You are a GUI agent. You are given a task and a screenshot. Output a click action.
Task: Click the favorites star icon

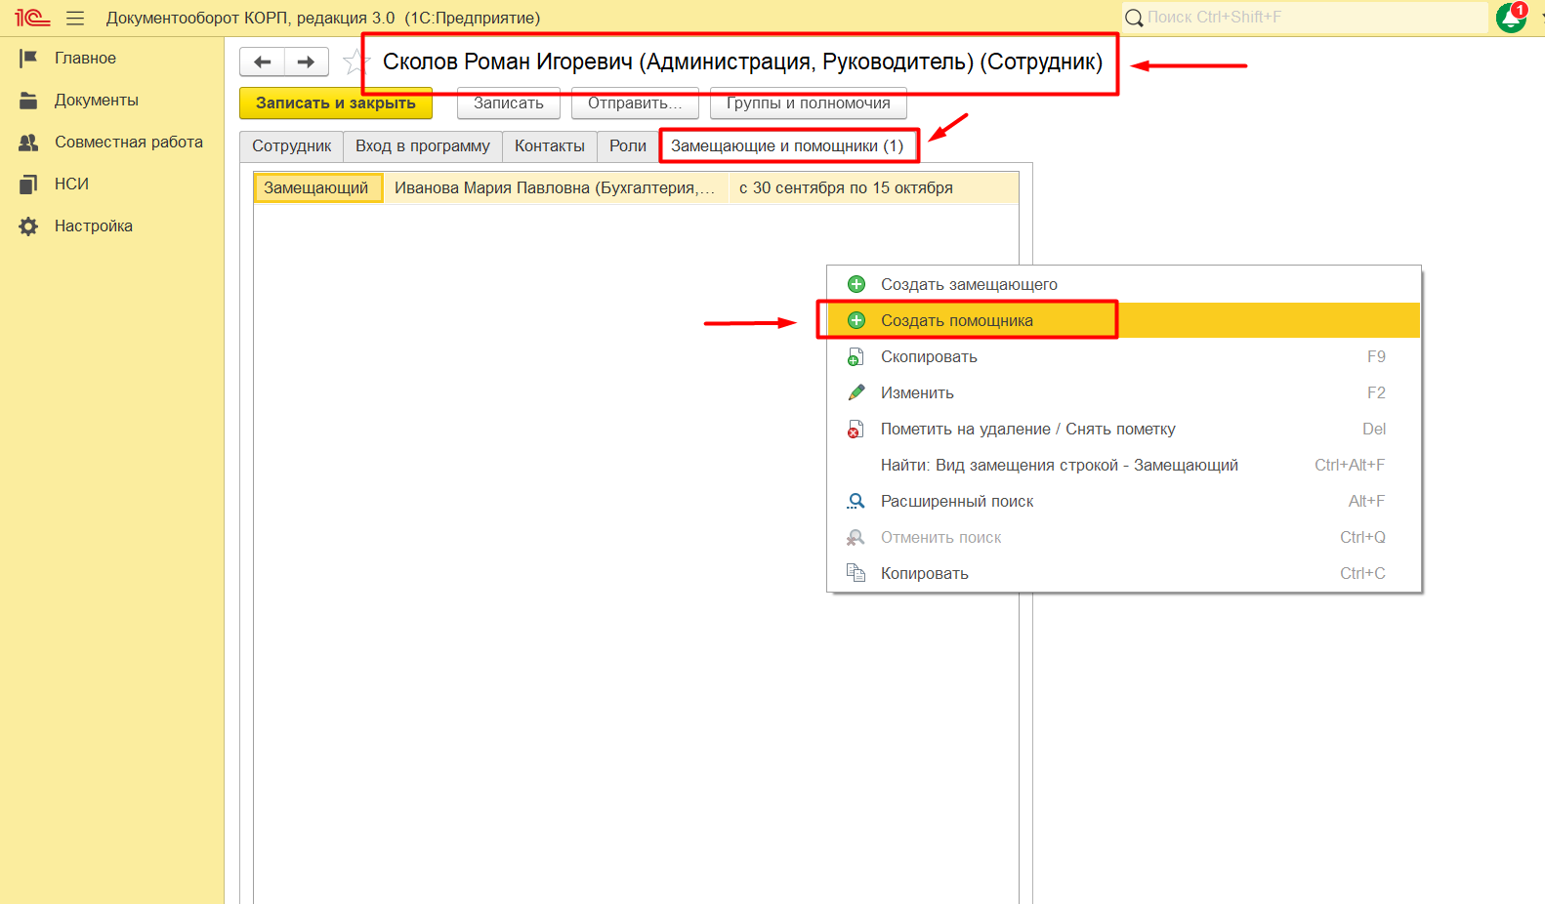point(355,62)
